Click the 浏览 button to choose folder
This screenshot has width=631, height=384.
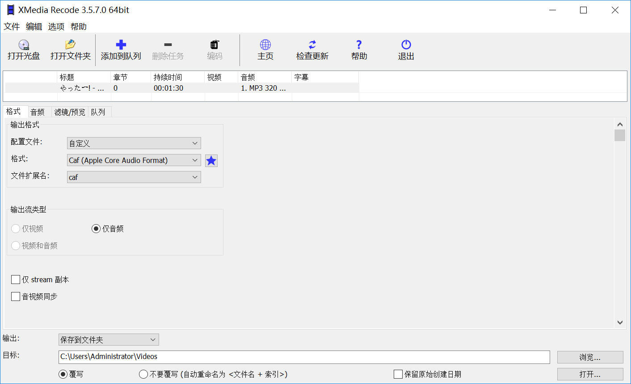(x=589, y=357)
